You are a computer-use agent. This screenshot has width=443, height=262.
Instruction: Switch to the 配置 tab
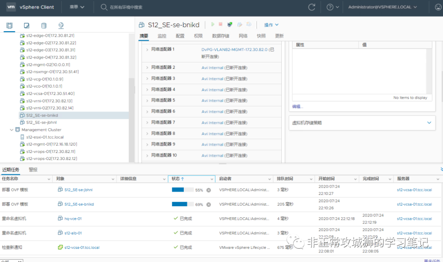(x=180, y=36)
